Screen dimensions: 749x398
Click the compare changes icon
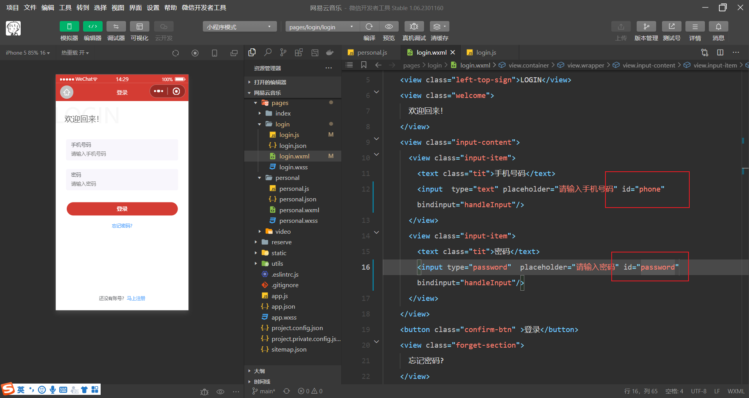coord(705,52)
